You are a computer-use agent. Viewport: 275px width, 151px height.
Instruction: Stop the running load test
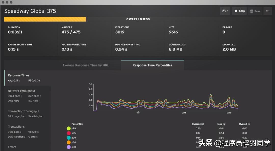pos(239,11)
